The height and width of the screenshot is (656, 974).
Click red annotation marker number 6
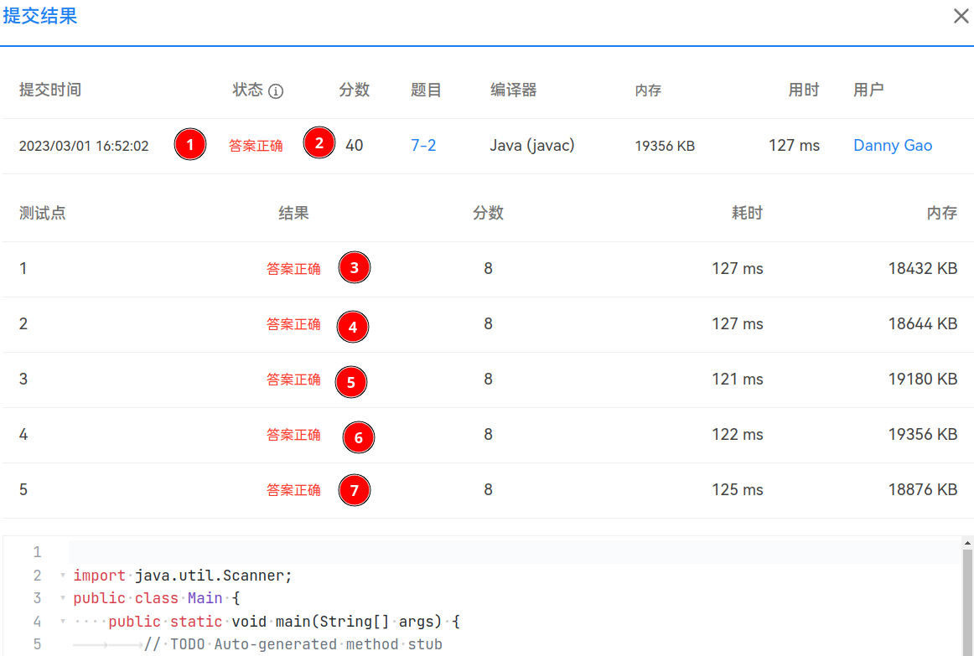click(x=359, y=437)
